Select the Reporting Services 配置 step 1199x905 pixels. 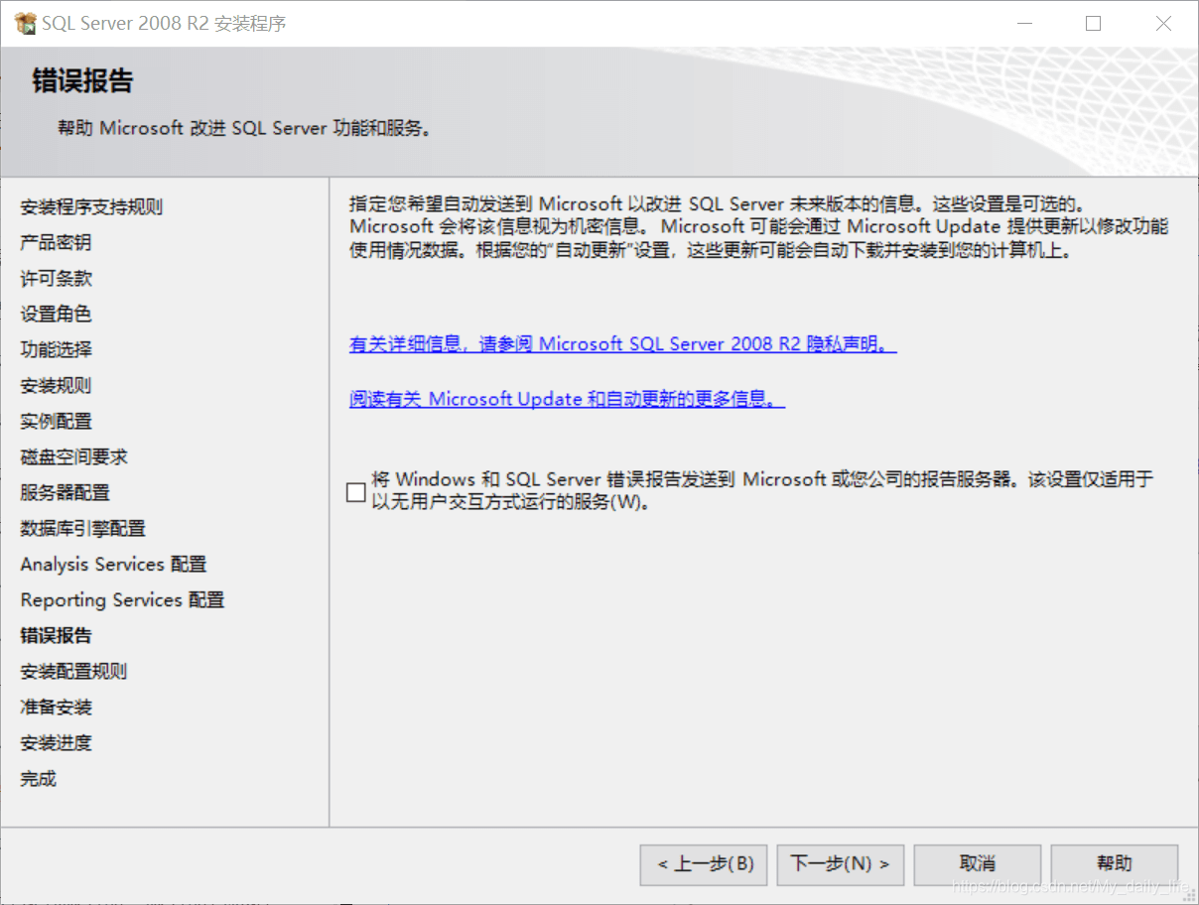click(x=122, y=600)
